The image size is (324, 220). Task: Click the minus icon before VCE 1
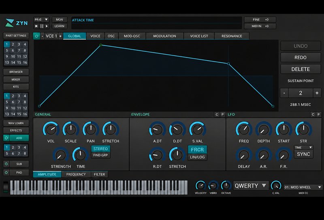(x=43, y=36)
